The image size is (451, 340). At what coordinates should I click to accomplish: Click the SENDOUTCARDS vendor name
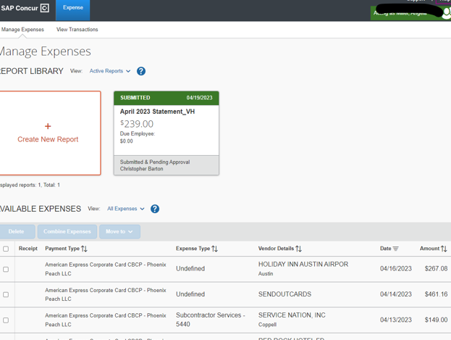[284, 294]
